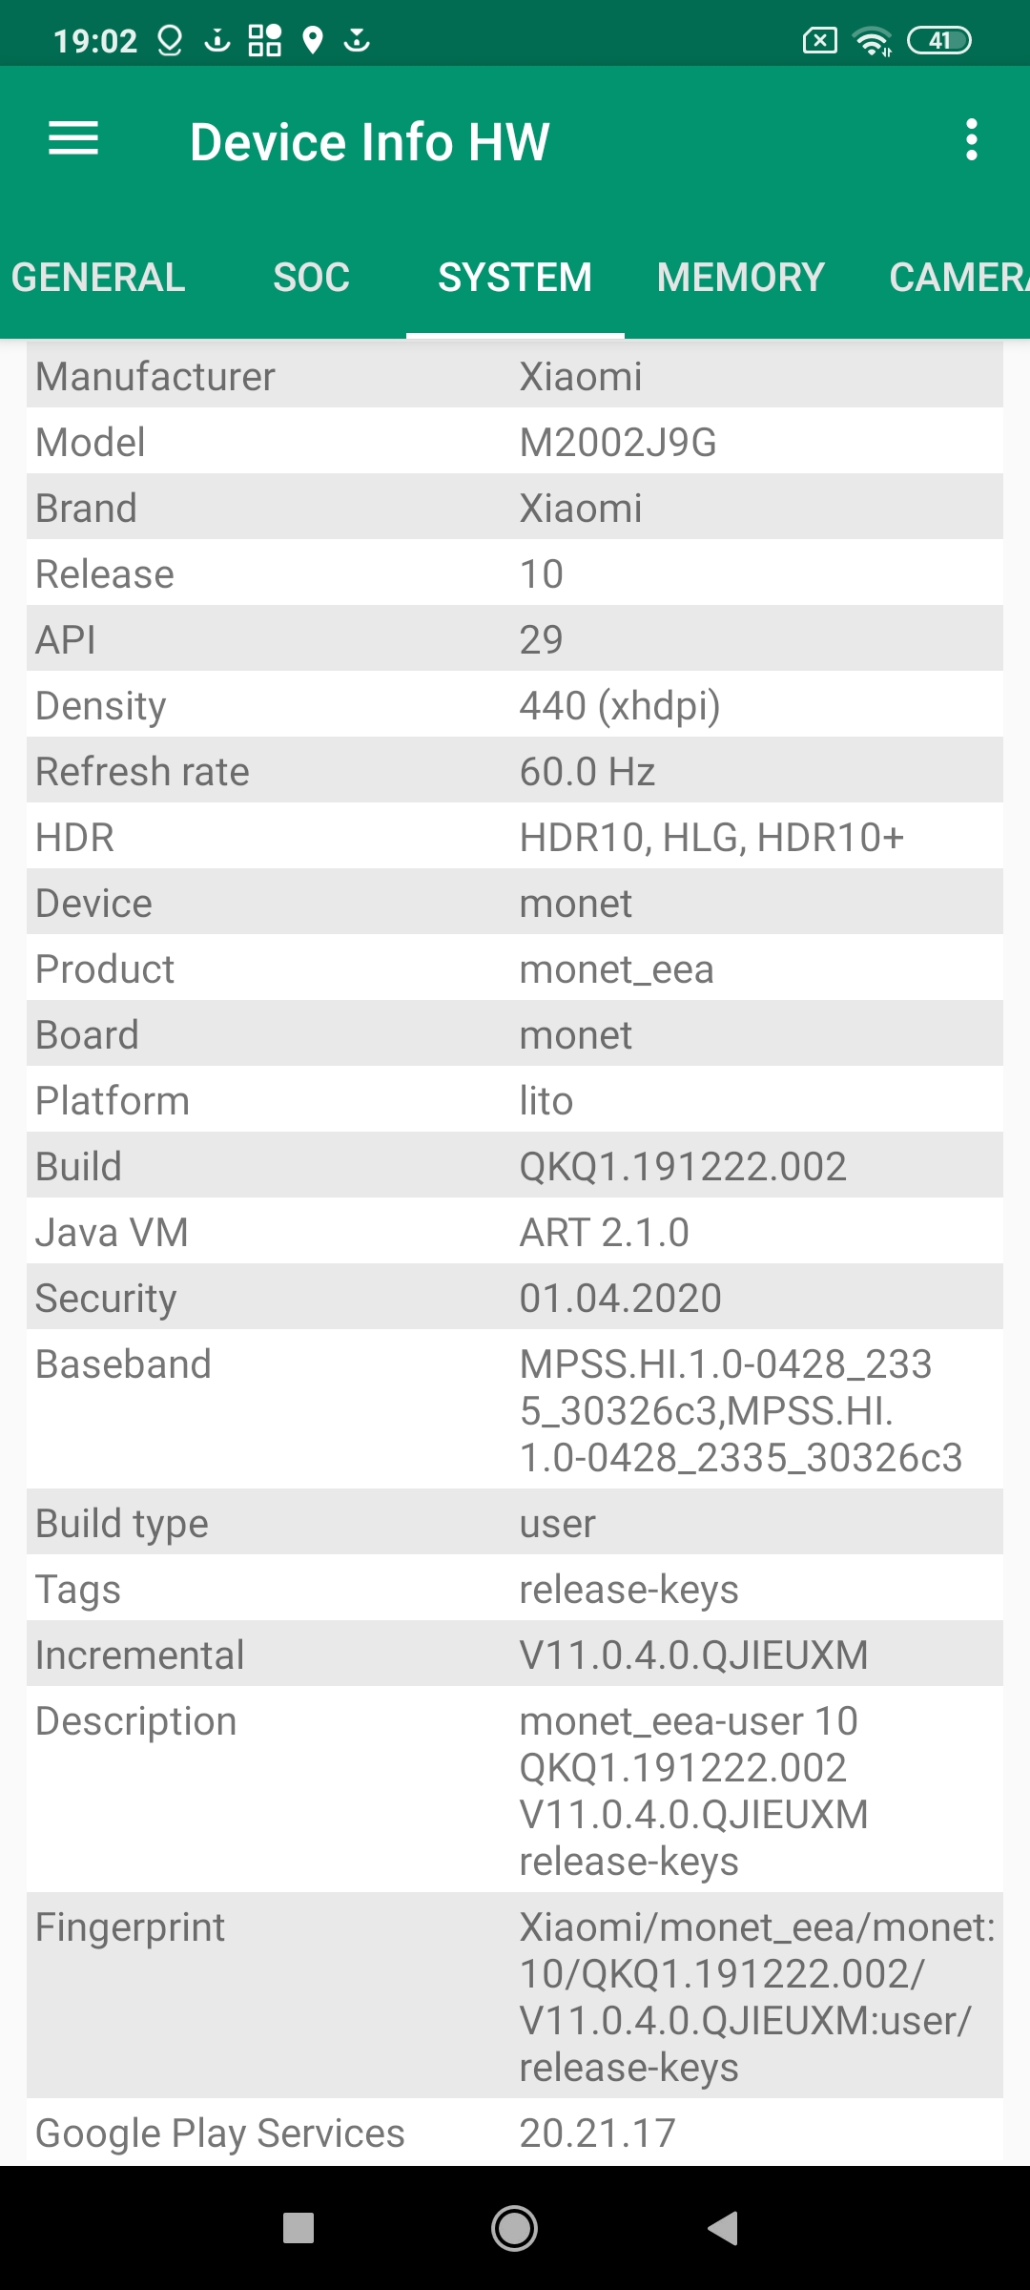Tap the Baseband version row

click(515, 1410)
